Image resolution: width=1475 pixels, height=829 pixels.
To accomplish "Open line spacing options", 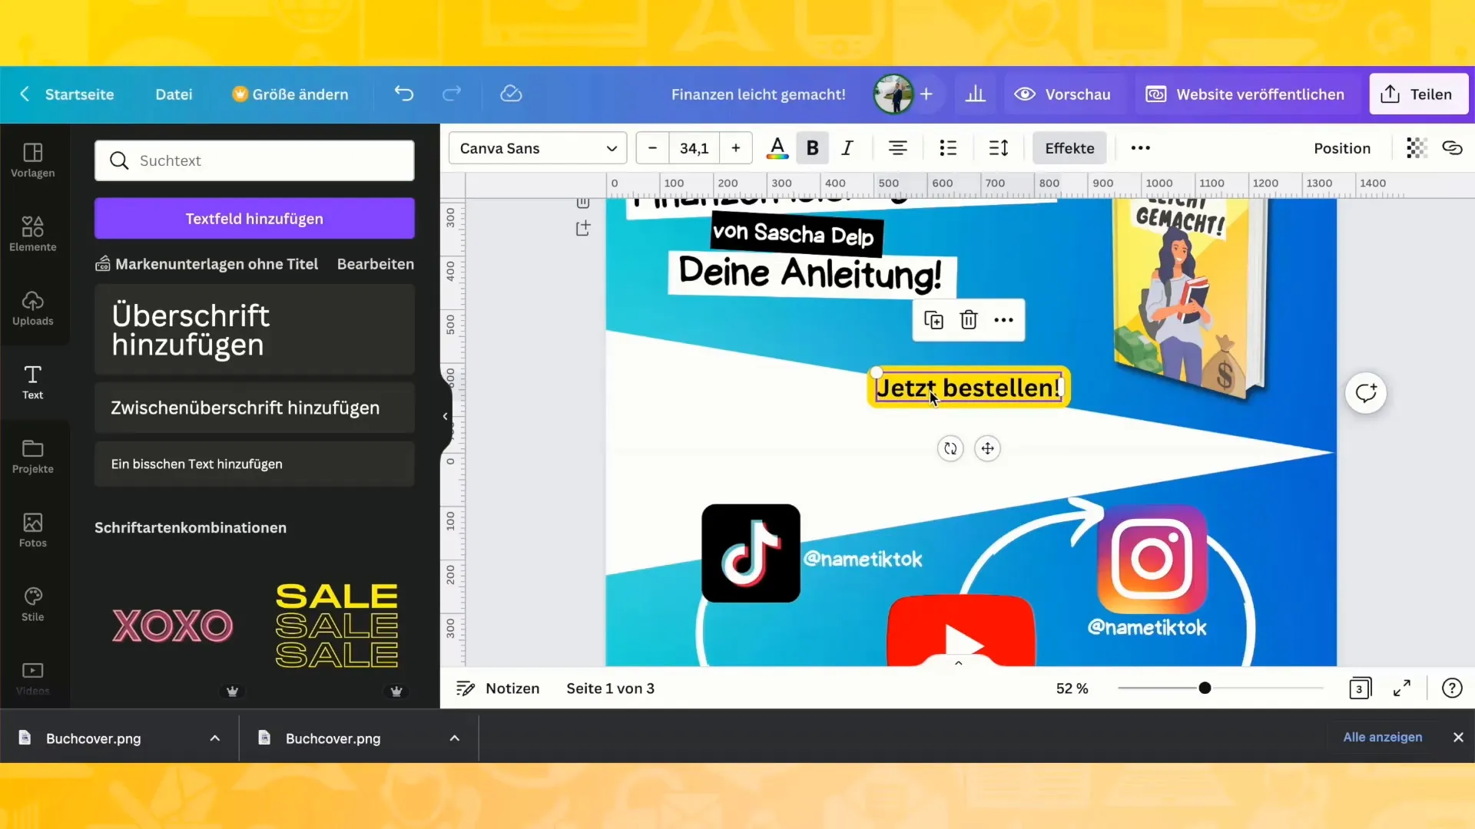I will coord(999,148).
